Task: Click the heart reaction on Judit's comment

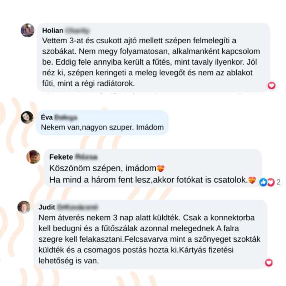Action: [269, 262]
